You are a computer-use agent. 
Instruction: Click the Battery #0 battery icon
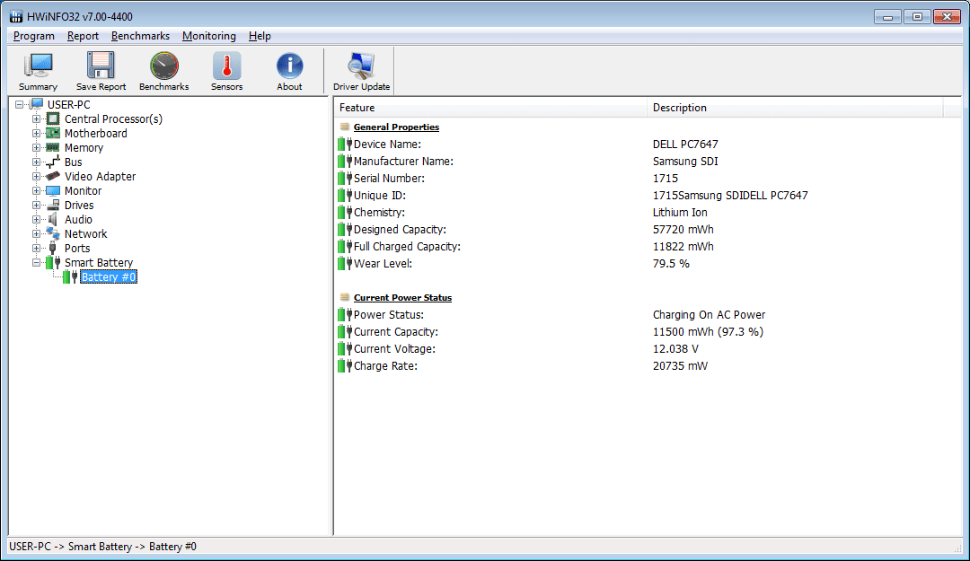click(x=70, y=277)
